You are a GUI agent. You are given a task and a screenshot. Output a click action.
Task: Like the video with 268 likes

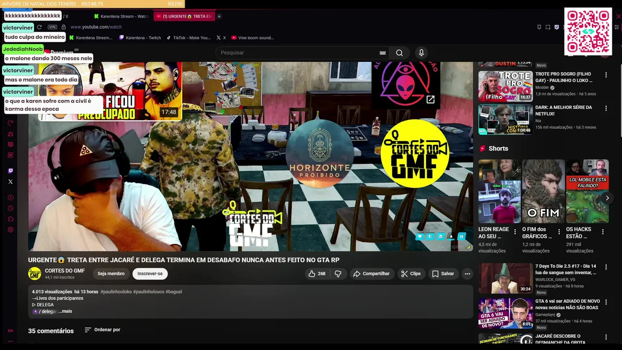point(317,274)
